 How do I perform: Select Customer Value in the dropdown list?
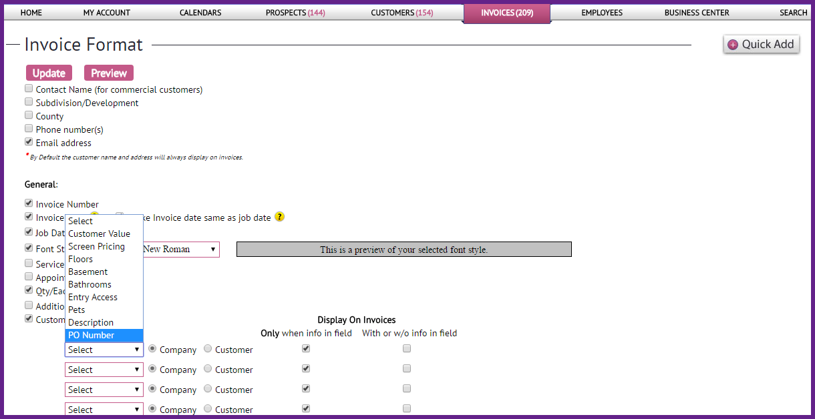tap(104, 234)
